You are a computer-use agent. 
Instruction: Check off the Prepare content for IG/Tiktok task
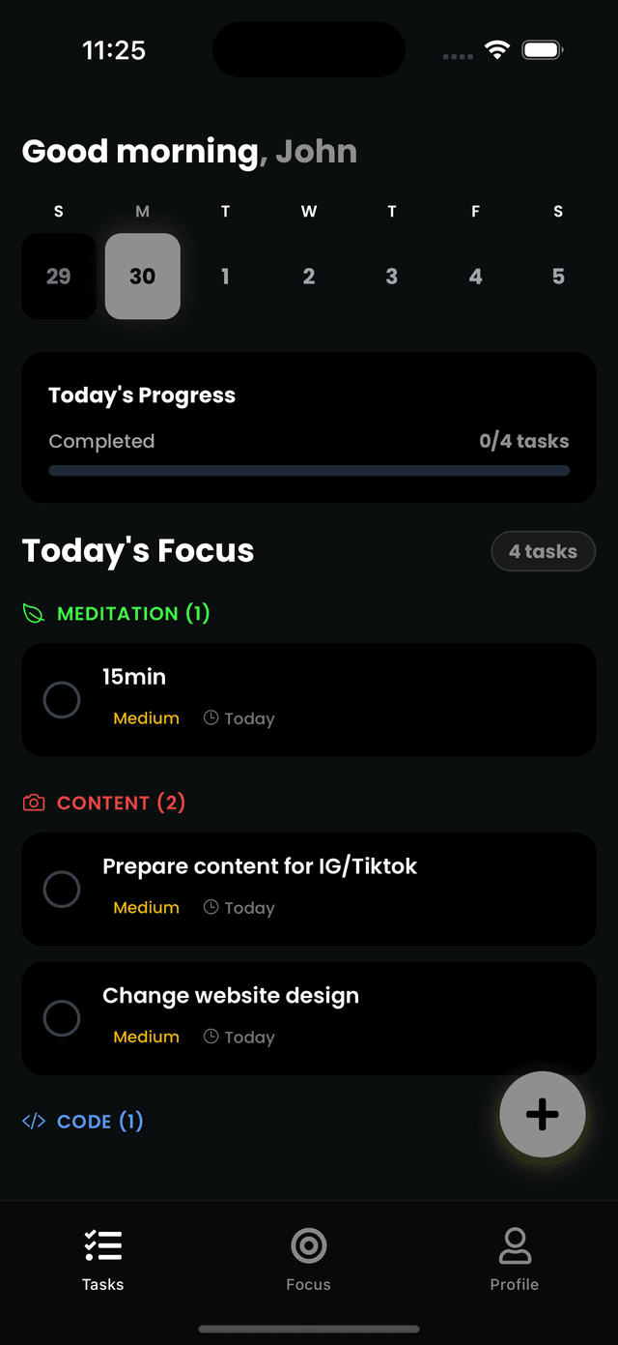tap(62, 889)
